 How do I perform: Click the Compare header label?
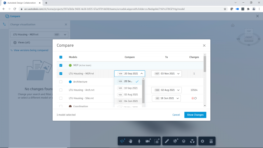point(15,16)
